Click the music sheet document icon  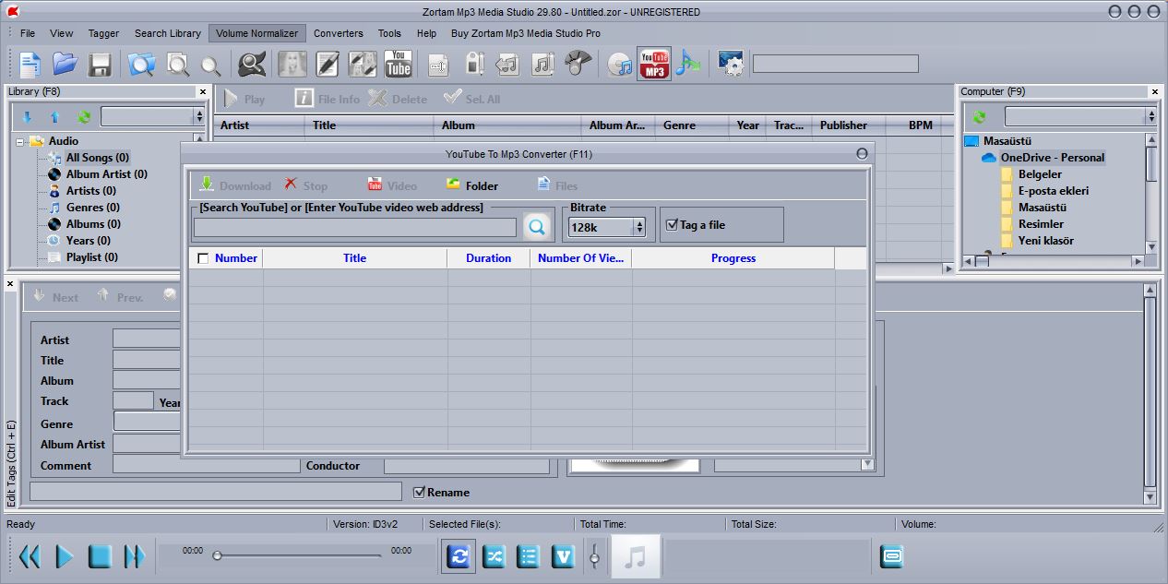(x=542, y=64)
